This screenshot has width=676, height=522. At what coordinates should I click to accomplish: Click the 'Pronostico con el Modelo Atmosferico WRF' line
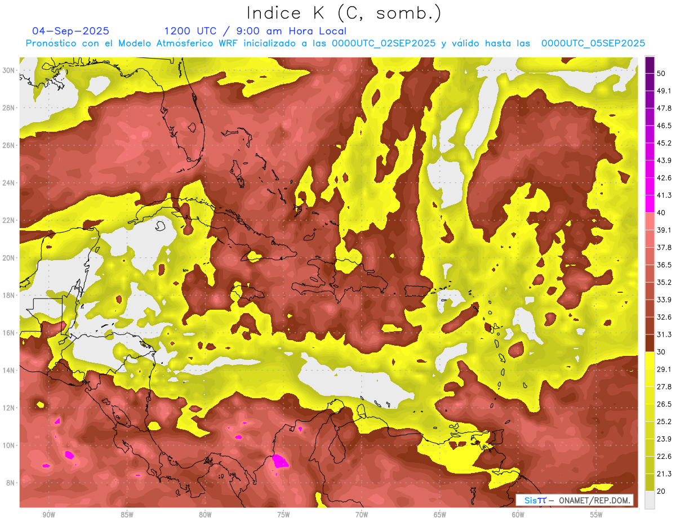335,43
